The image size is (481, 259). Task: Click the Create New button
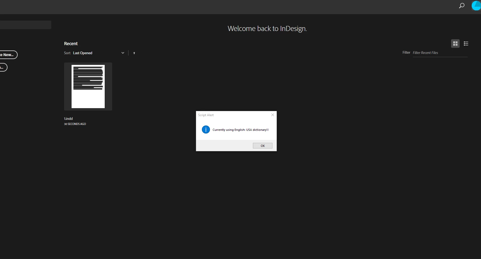click(x=8, y=55)
